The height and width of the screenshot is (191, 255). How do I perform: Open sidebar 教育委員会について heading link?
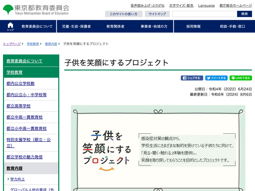(24, 61)
